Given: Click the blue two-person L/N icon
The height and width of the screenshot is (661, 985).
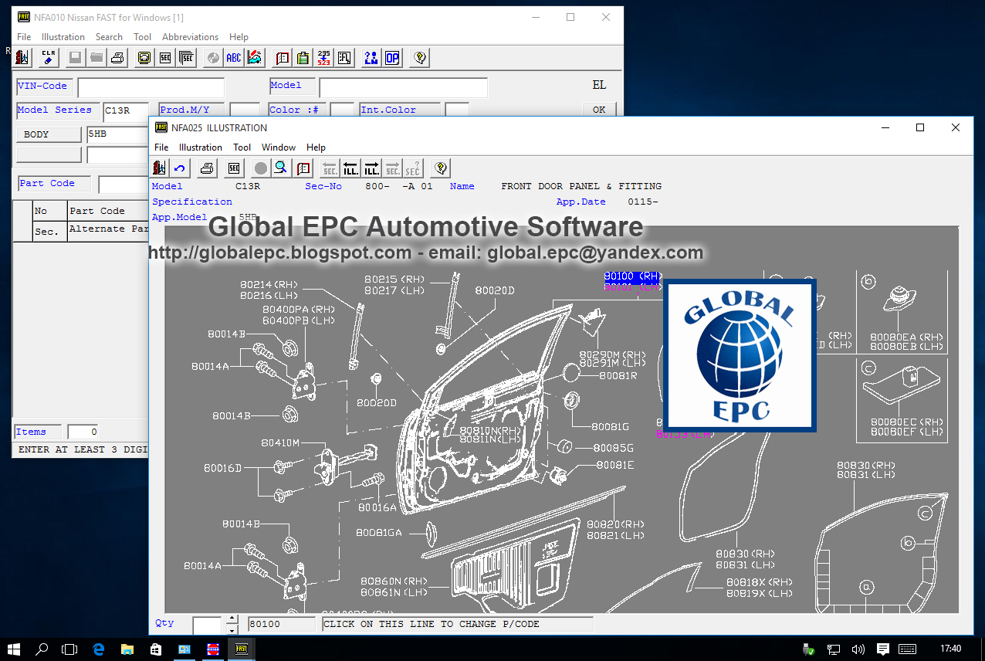Looking at the screenshot, I should 371,57.
